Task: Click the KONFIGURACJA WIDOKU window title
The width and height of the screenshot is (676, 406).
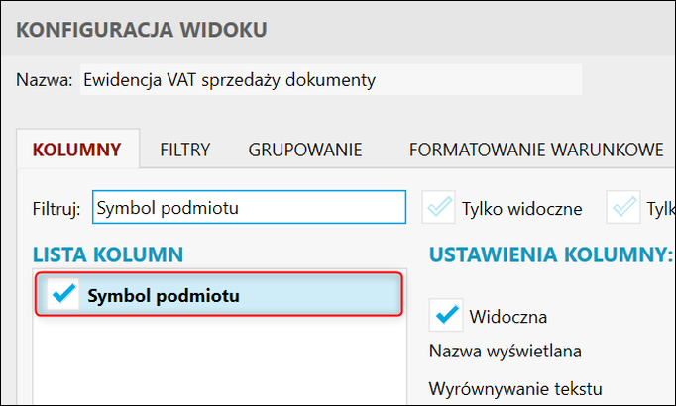Action: pyautogui.click(x=142, y=29)
